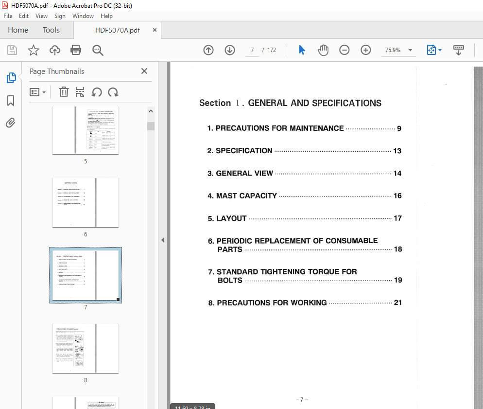Choose the Selection arrow tool
The width and height of the screenshot is (483, 409).
tap(302, 50)
